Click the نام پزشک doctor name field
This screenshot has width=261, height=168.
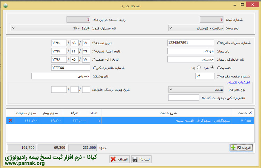point(61,76)
